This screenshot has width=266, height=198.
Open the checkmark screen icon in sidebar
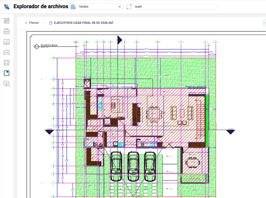coord(7,42)
